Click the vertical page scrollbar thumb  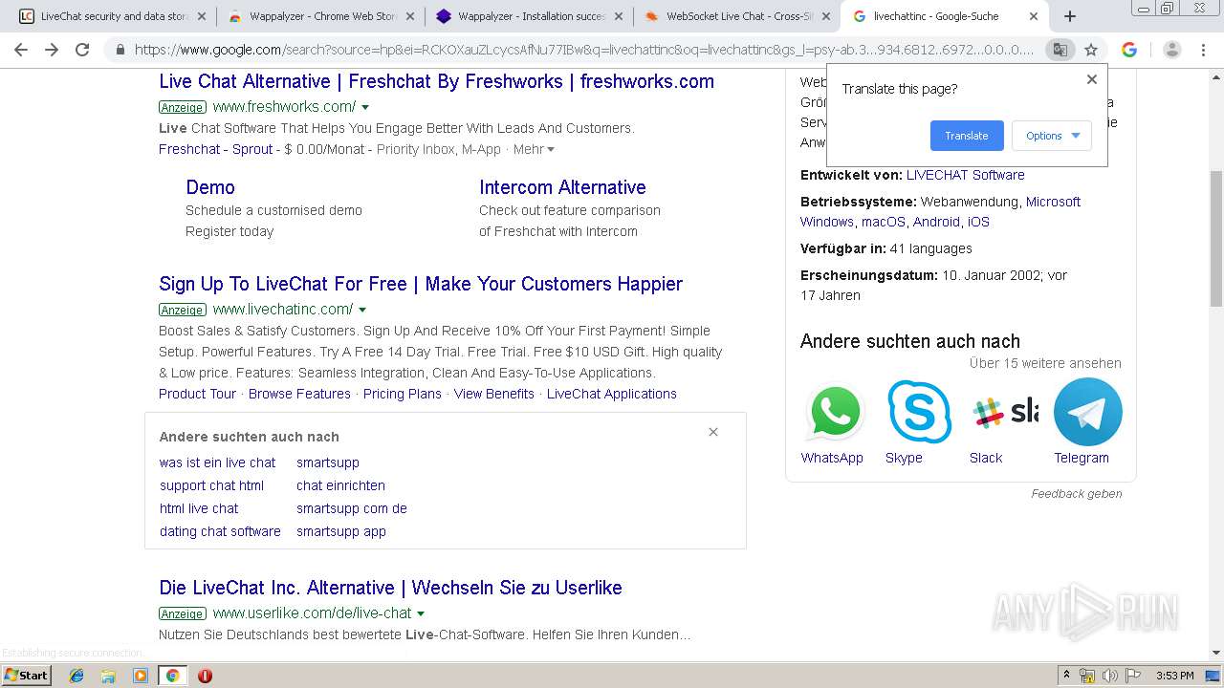pyautogui.click(x=1216, y=239)
